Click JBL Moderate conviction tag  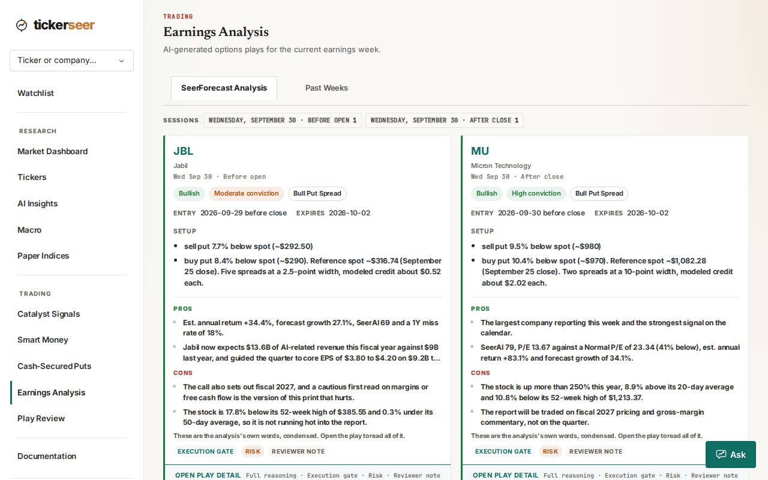point(247,193)
